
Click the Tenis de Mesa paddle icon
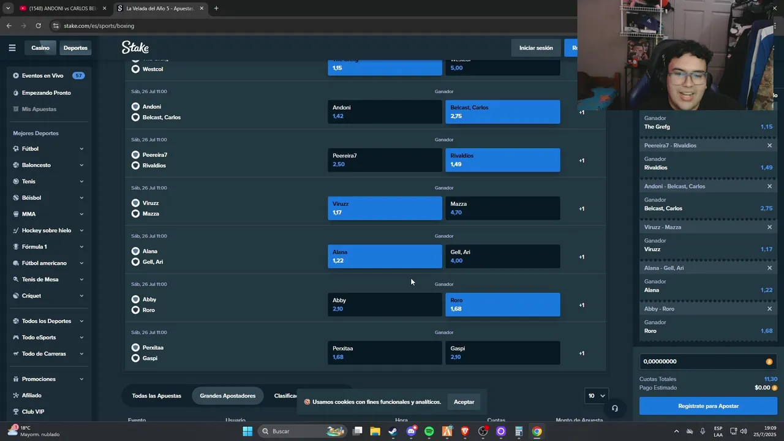(16, 279)
